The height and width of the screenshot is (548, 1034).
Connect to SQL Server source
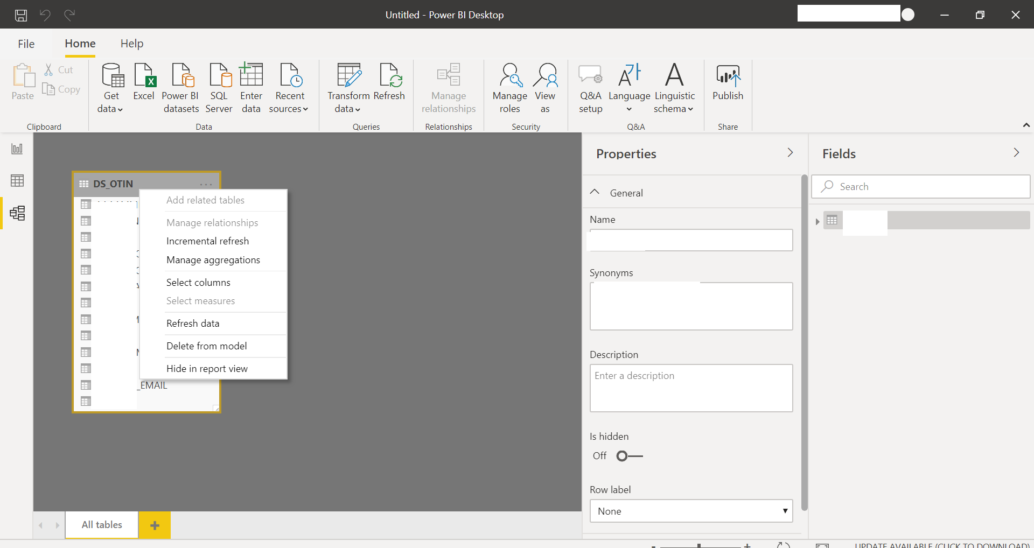pos(219,88)
